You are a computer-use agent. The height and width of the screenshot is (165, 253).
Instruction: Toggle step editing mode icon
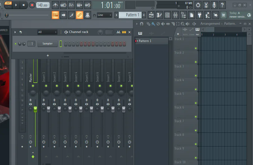(x=71, y=15)
